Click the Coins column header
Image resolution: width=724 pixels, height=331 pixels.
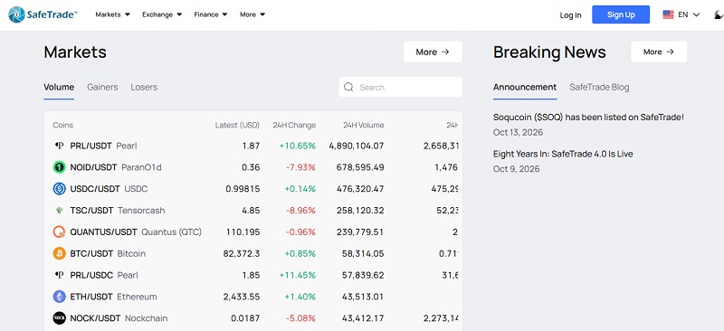[62, 125]
